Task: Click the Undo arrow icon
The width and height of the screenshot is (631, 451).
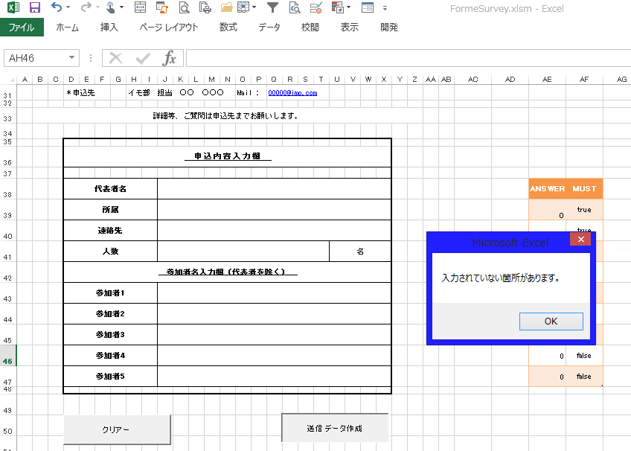Action: pyautogui.click(x=57, y=7)
